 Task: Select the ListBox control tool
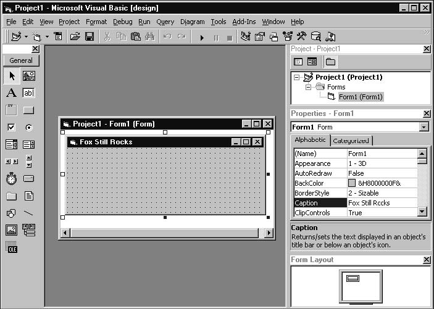coord(29,144)
